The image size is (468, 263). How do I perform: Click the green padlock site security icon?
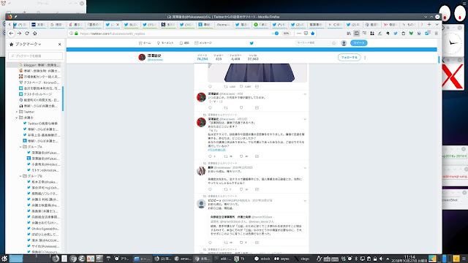click(x=76, y=34)
